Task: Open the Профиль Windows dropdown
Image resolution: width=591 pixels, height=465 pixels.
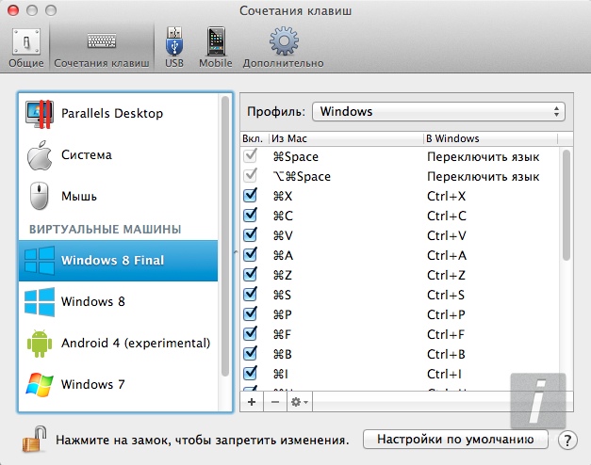Action: (x=438, y=112)
